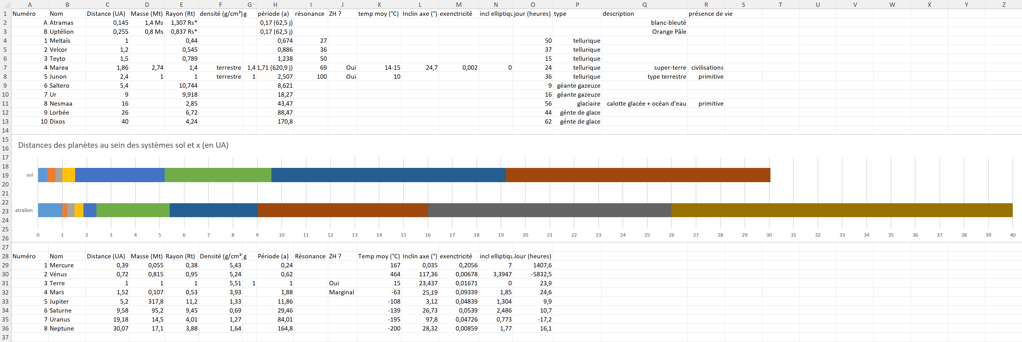The height and width of the screenshot is (342, 1022).
Task: Click Jupiter name cell
Action: (59, 302)
